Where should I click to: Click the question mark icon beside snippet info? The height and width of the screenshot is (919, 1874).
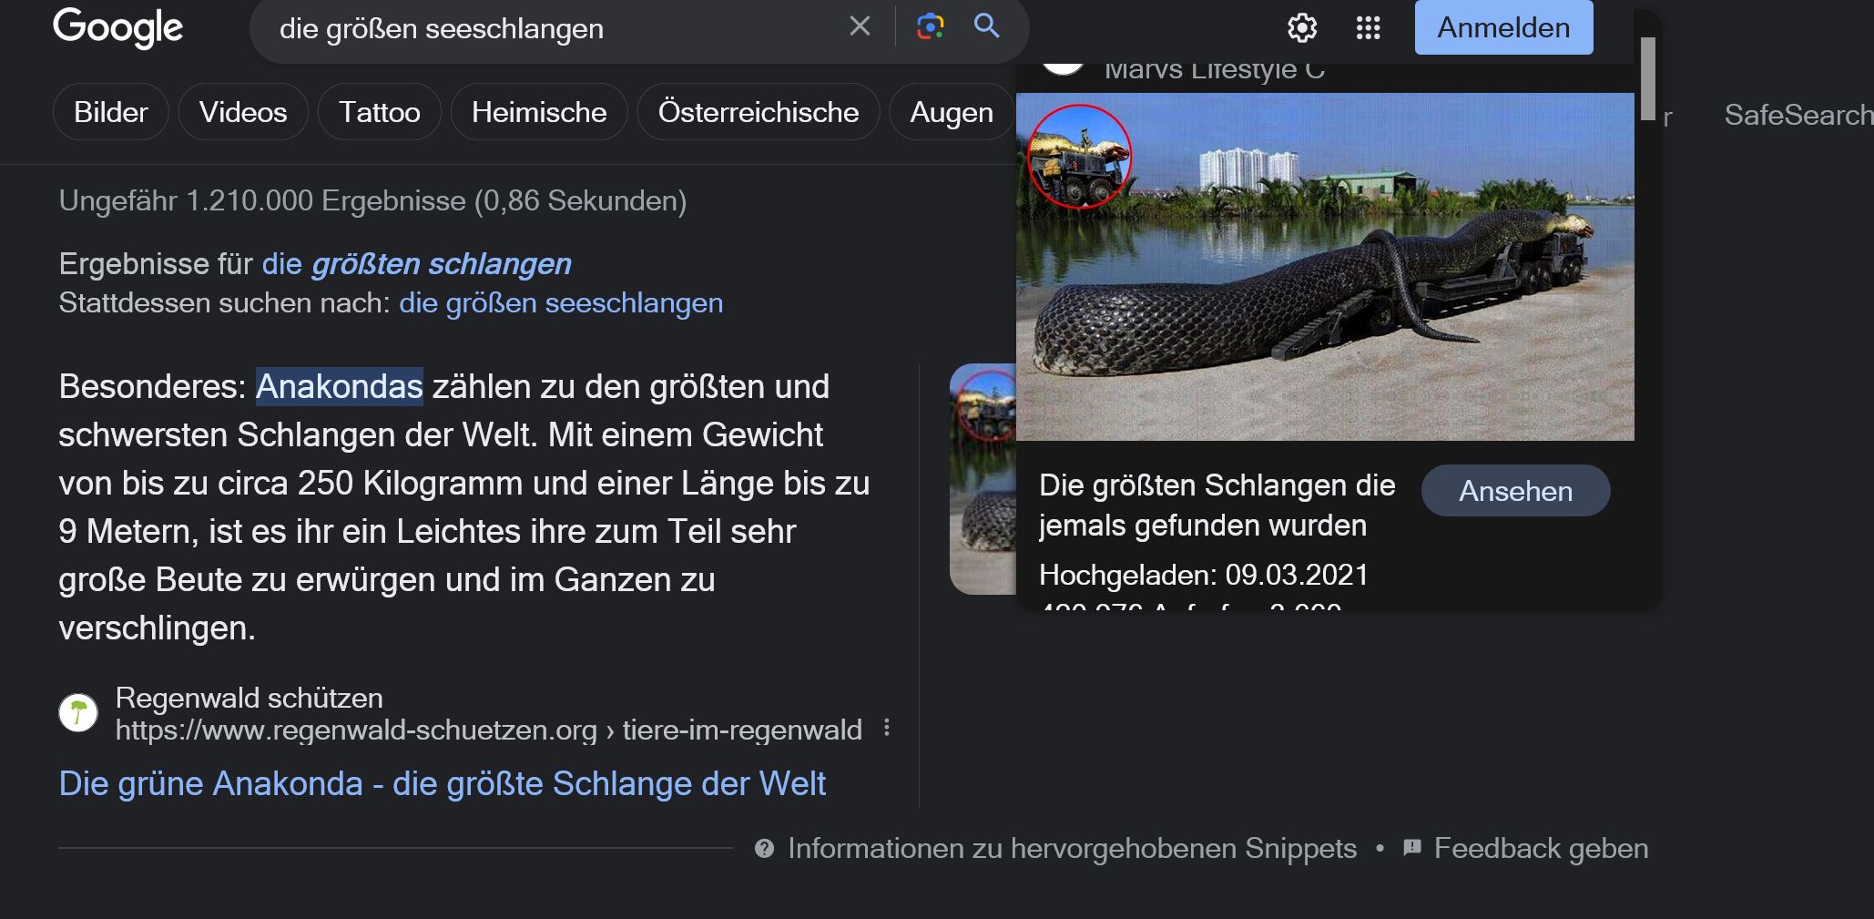pos(765,848)
